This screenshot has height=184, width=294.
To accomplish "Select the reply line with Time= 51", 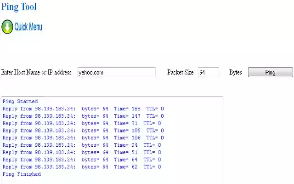I will (x=82, y=152).
